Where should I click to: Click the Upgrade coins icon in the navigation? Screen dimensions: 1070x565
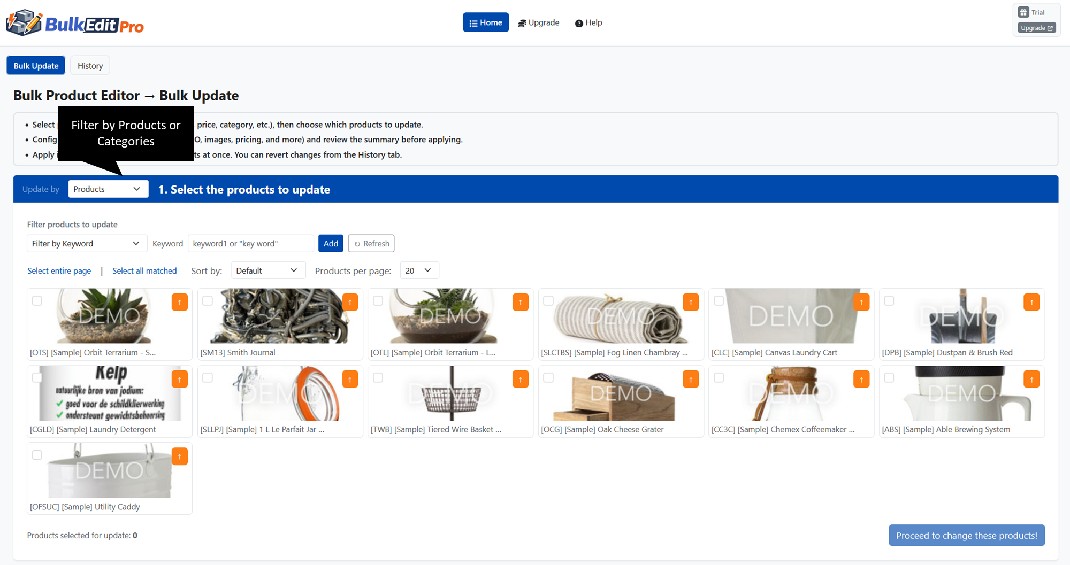pyautogui.click(x=522, y=22)
